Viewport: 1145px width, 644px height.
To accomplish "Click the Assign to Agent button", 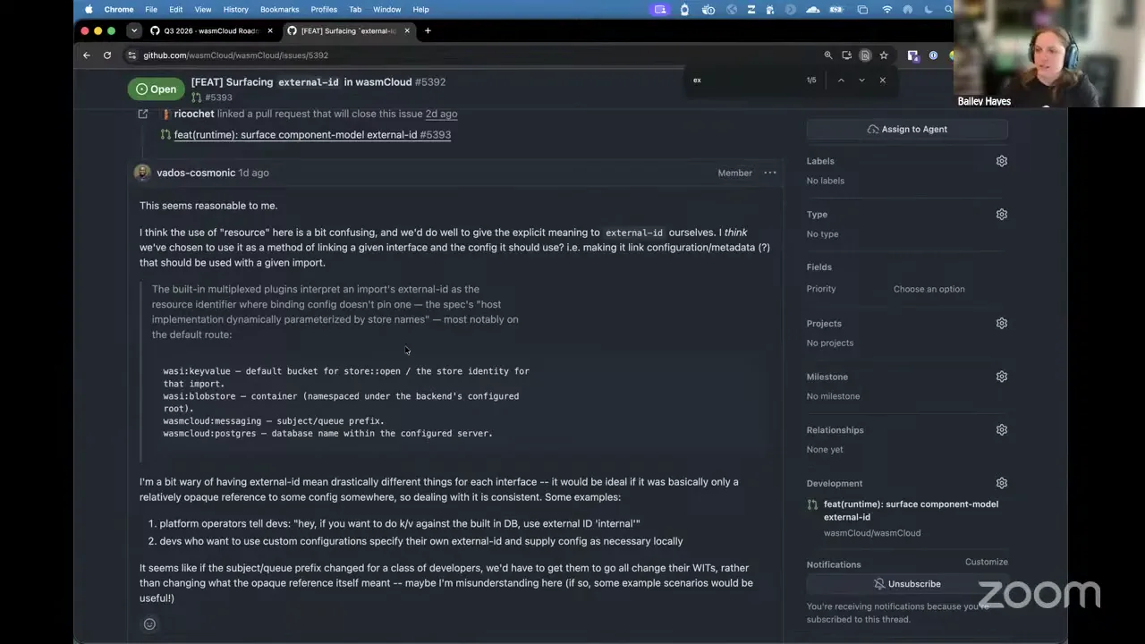I will [907, 129].
